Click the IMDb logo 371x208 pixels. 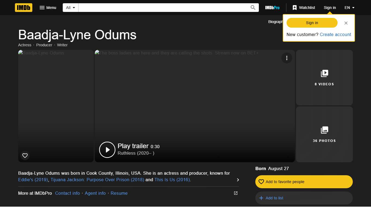pos(23,8)
